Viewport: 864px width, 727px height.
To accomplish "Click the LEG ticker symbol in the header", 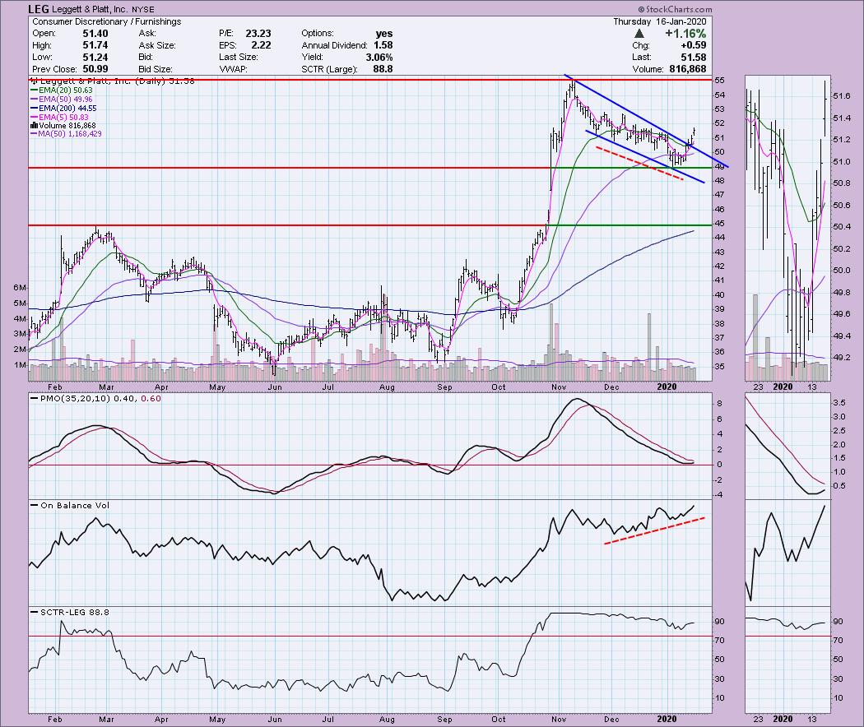I will (x=39, y=9).
